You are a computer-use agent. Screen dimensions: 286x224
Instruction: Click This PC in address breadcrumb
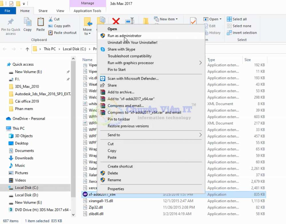point(49,49)
